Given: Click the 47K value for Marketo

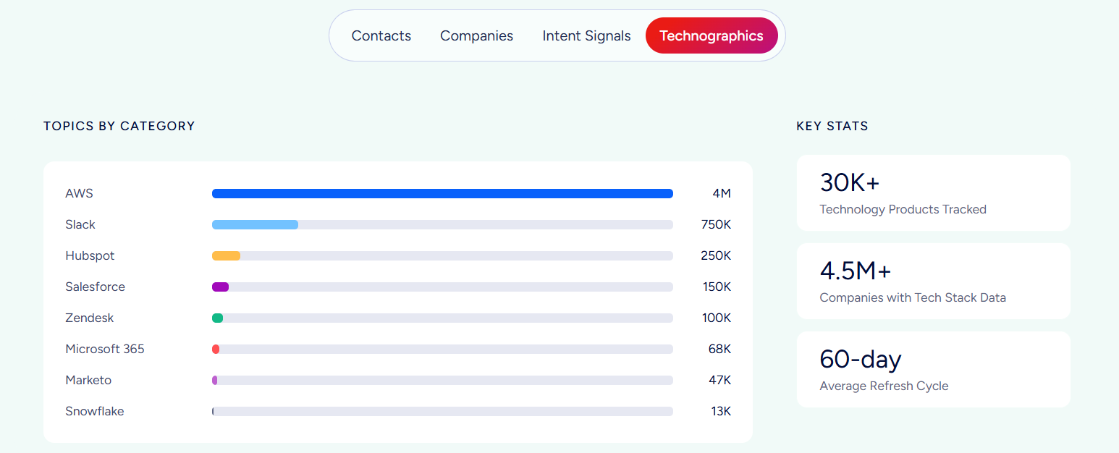Looking at the screenshot, I should (x=720, y=380).
